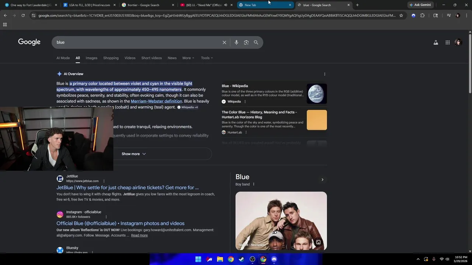Select the Shopping search tab
Screen dimensions: 472x265
(111, 58)
